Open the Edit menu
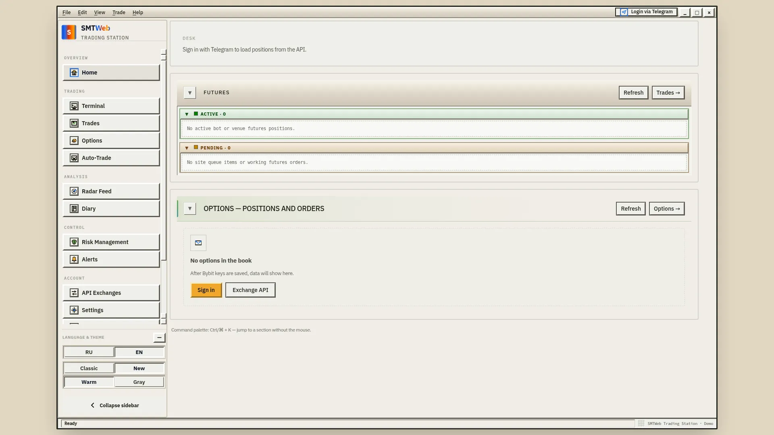This screenshot has height=435, width=774. (82, 12)
